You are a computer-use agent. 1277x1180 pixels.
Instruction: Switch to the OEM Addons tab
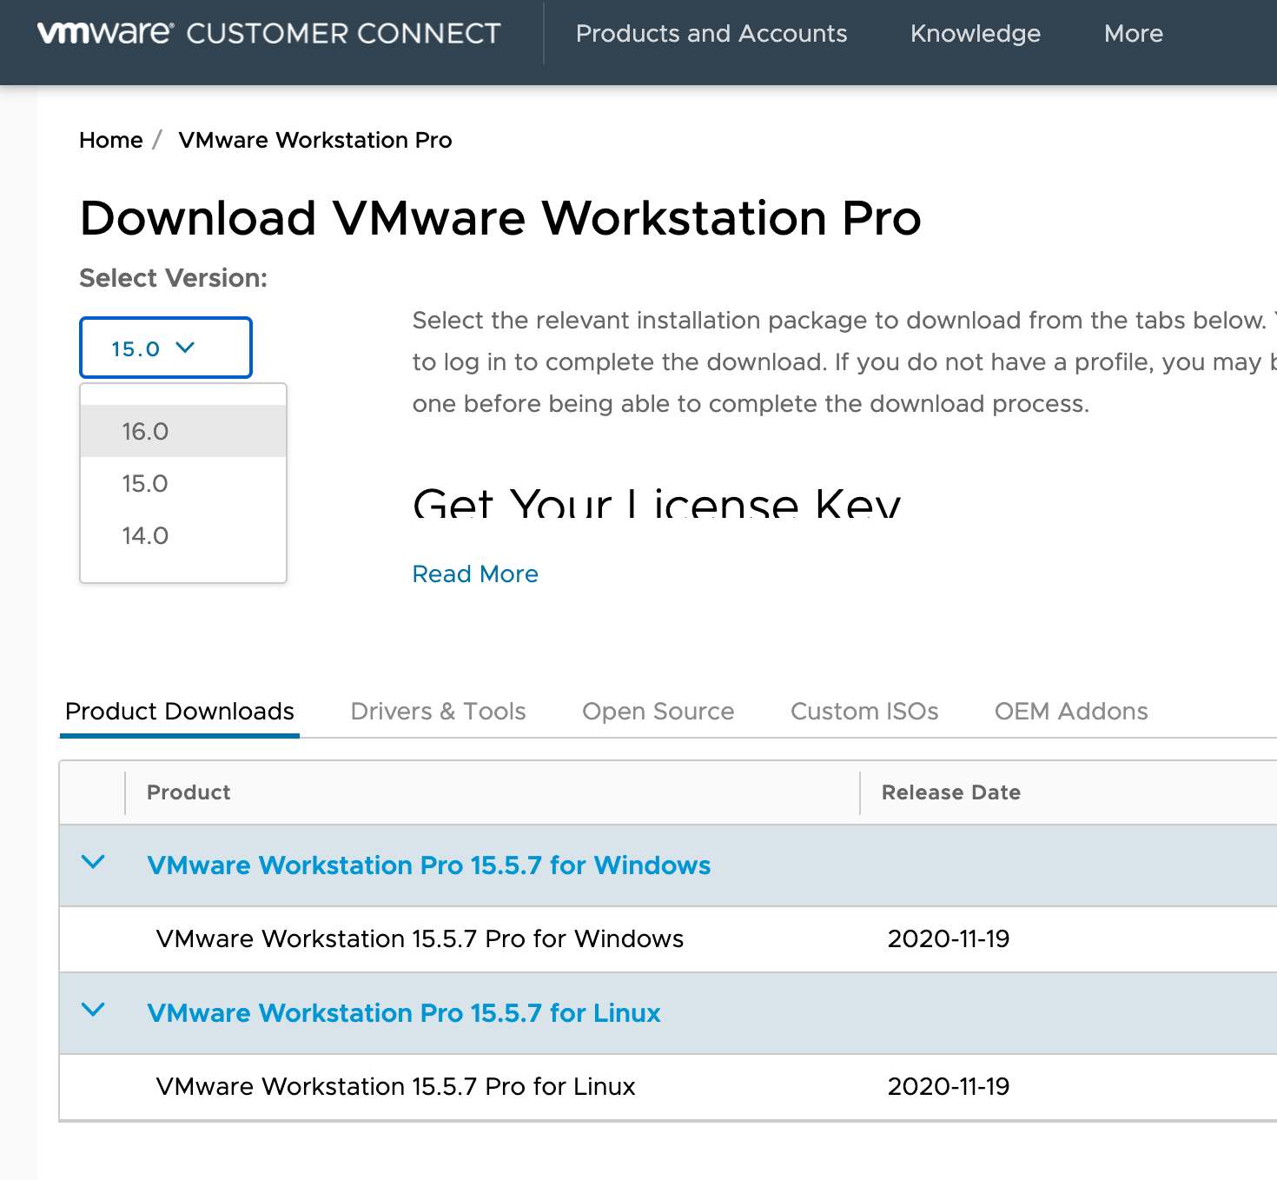[1070, 711]
